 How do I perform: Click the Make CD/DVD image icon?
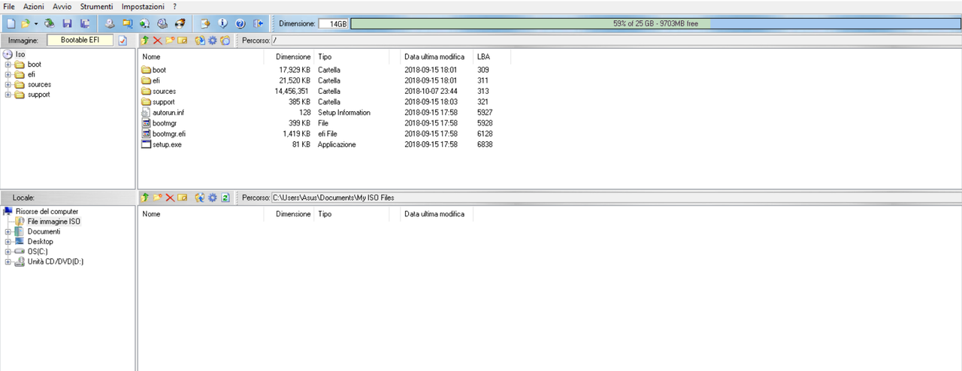110,24
